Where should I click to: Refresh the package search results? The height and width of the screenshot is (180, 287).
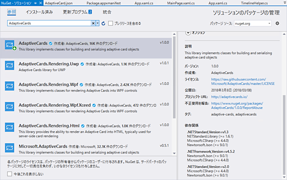(103, 23)
